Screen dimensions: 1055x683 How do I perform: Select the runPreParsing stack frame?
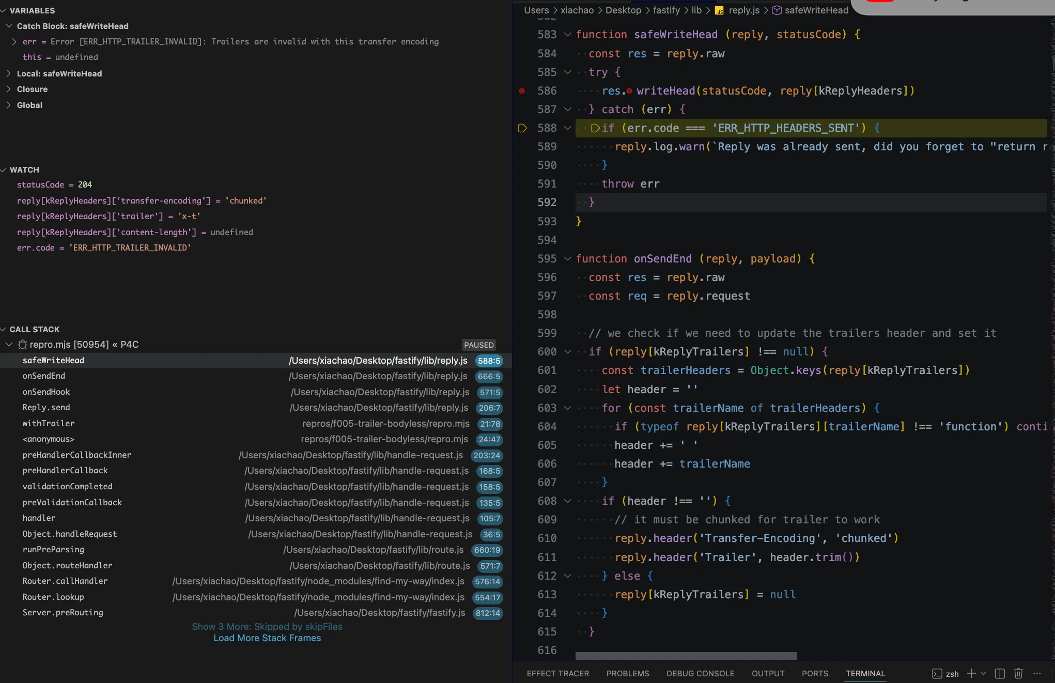coord(256,550)
